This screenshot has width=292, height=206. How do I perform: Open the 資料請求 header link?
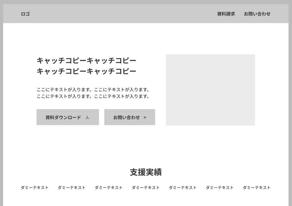point(226,14)
